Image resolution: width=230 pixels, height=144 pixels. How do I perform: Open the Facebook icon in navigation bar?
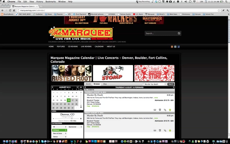(x=178, y=47)
